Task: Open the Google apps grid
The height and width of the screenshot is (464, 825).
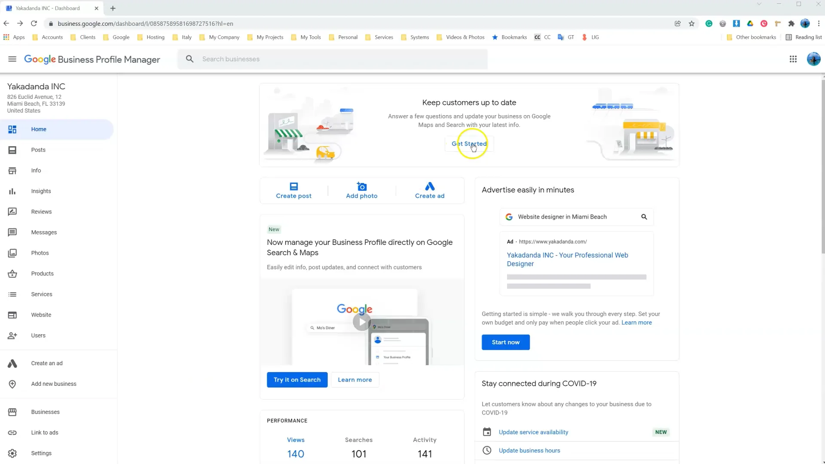Action: tap(793, 59)
